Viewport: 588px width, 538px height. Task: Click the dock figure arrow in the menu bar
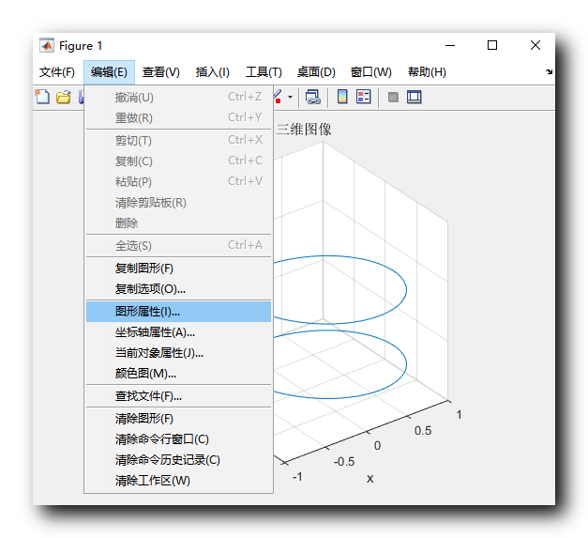click(549, 71)
